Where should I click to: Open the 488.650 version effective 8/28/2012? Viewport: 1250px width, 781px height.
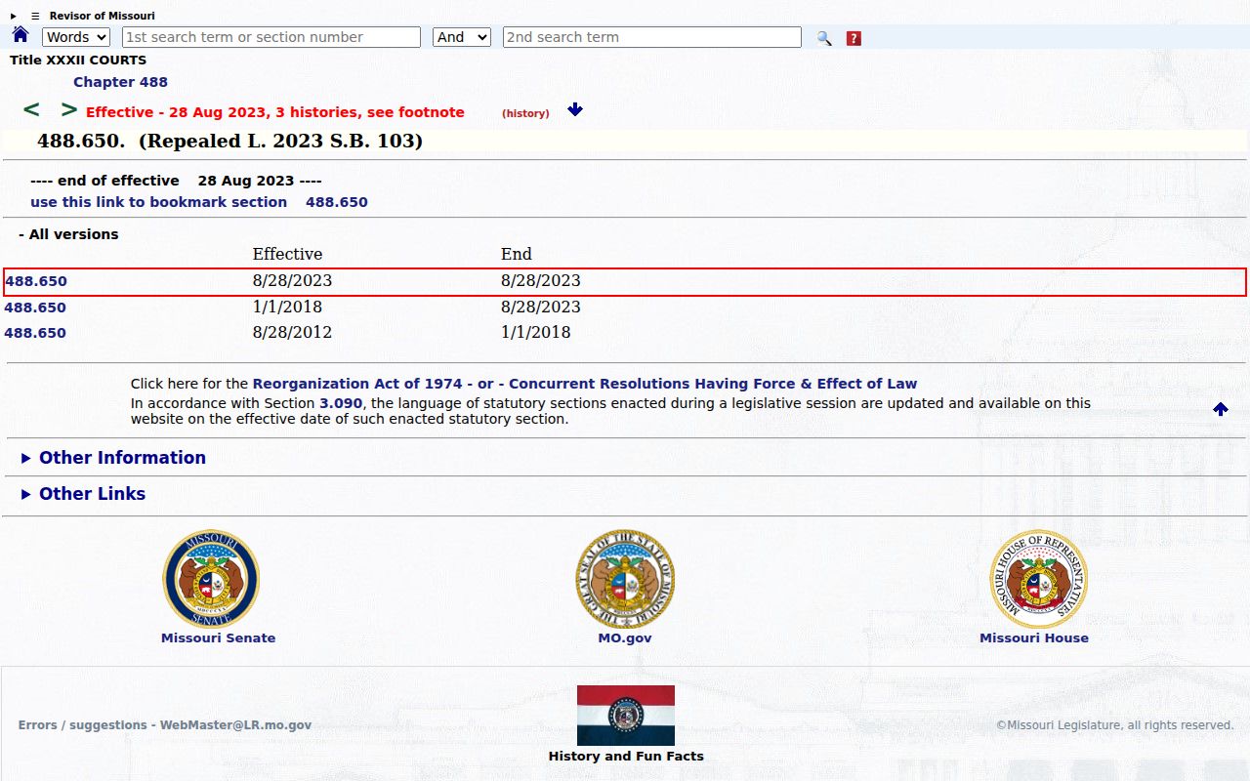point(35,333)
